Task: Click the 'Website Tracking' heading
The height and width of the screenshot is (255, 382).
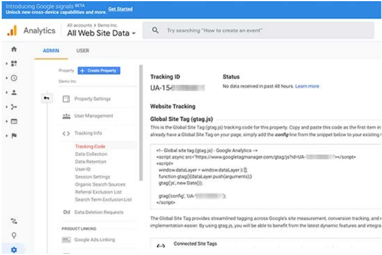Action: (x=173, y=107)
